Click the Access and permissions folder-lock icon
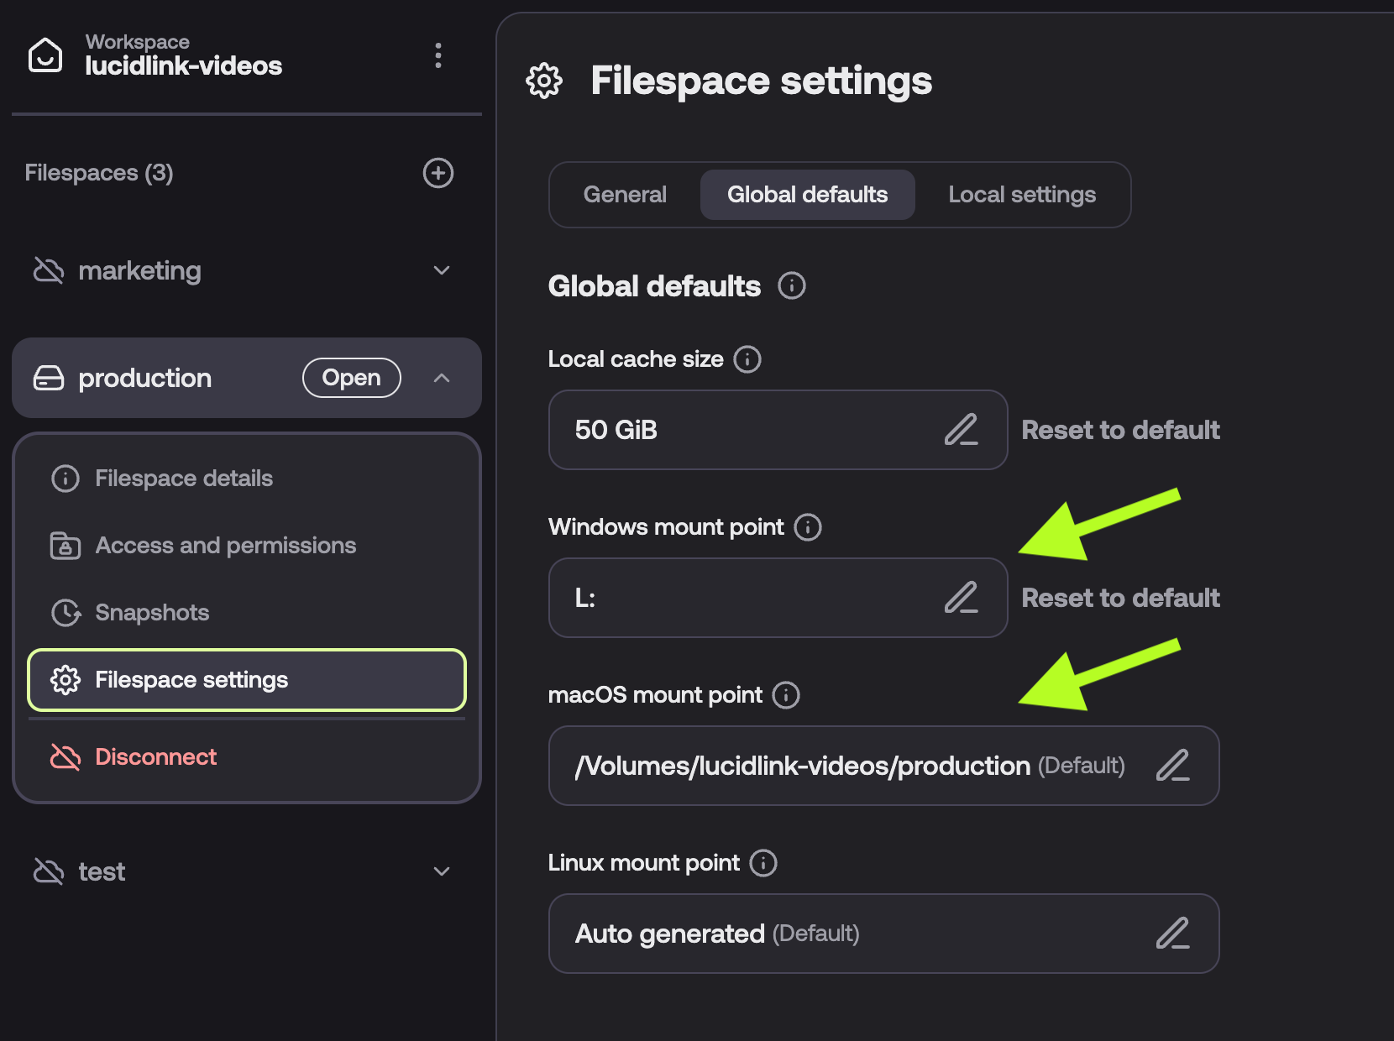Viewport: 1394px width, 1041px height. pyautogui.click(x=66, y=546)
